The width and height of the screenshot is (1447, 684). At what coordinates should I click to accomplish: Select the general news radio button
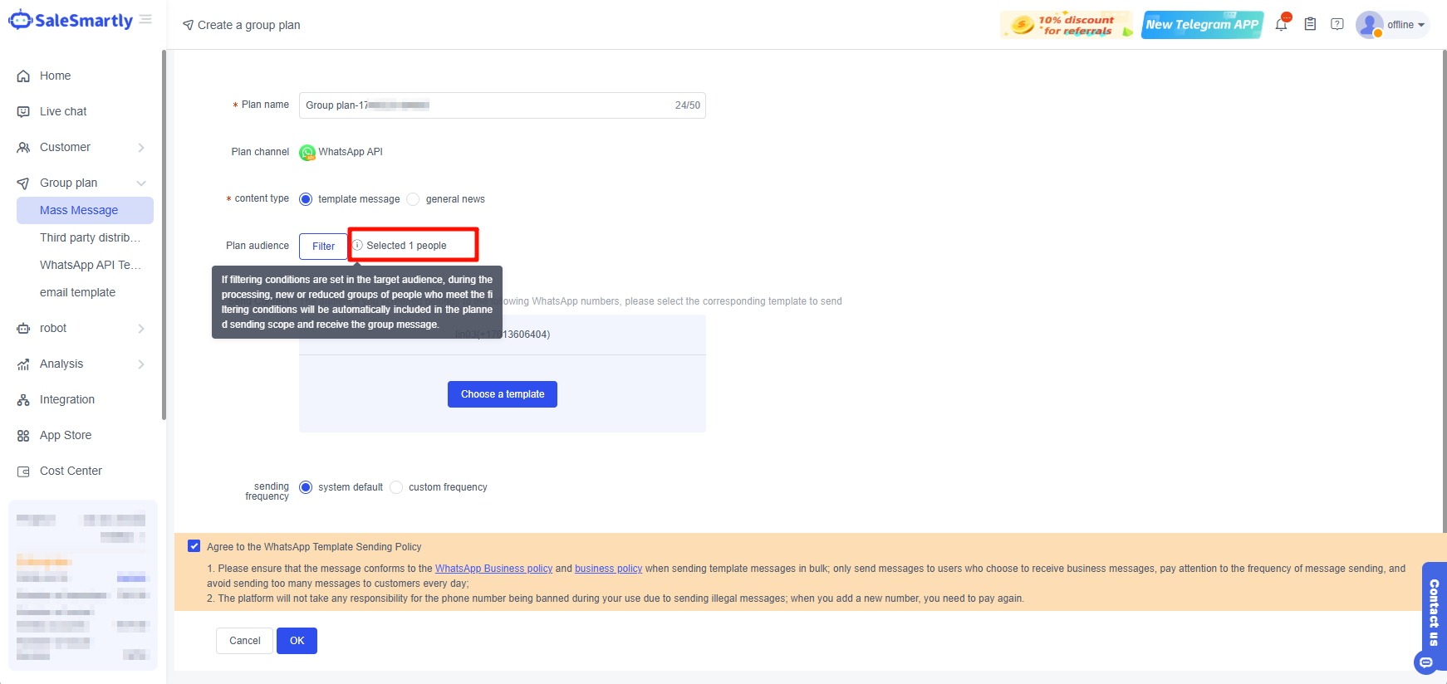[x=413, y=199]
